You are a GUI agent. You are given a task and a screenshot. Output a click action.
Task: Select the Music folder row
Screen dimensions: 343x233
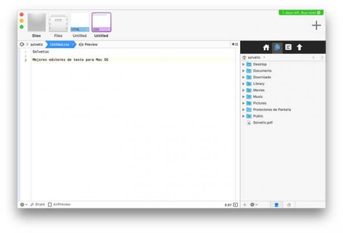(x=283, y=97)
